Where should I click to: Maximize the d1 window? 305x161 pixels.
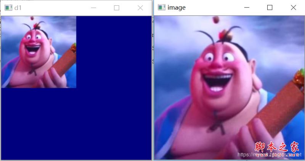click(x=117, y=8)
